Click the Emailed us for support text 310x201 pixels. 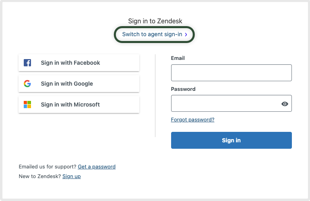pyautogui.click(x=48, y=167)
